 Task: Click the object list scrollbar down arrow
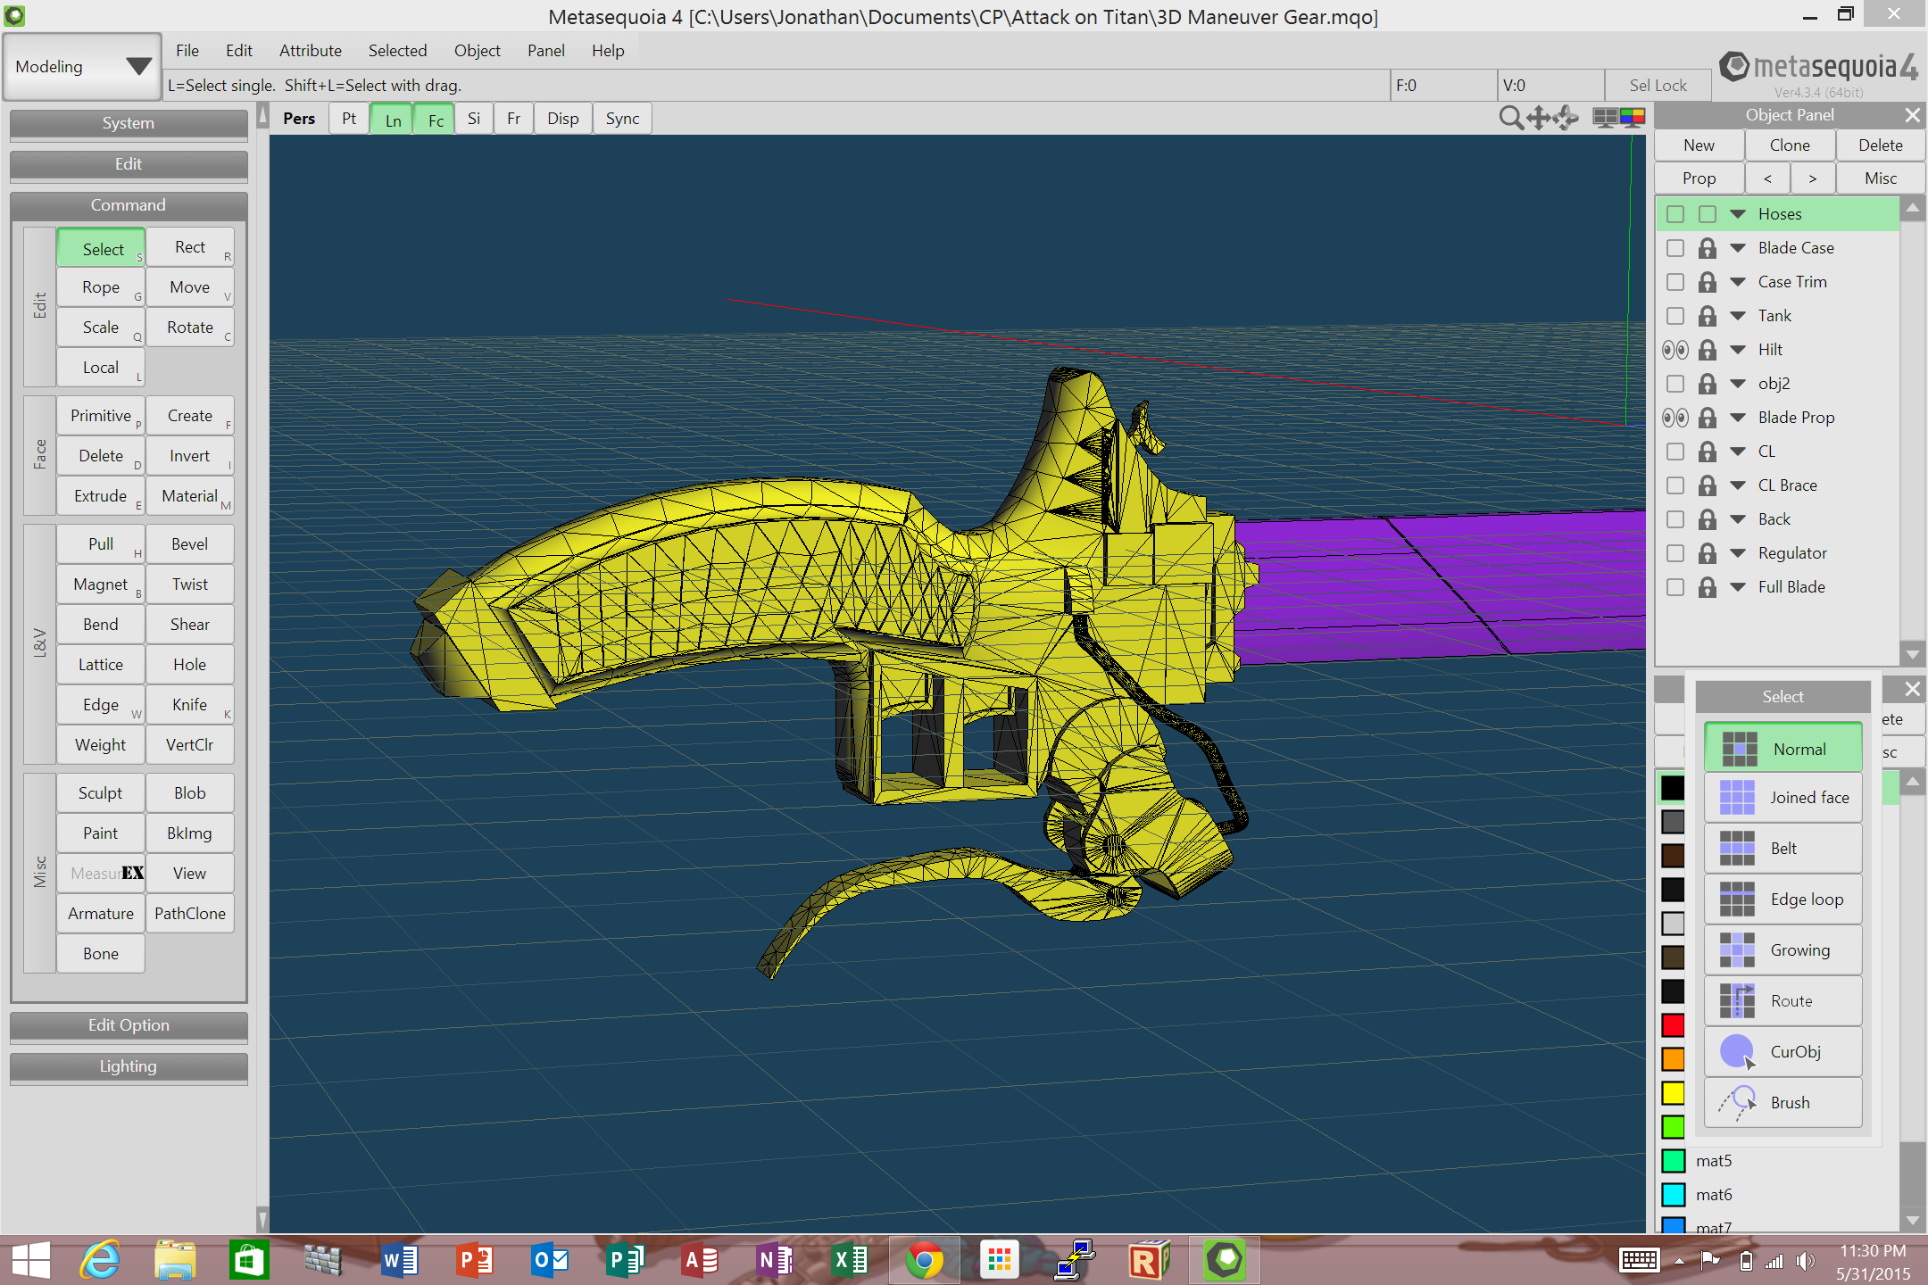[1912, 654]
